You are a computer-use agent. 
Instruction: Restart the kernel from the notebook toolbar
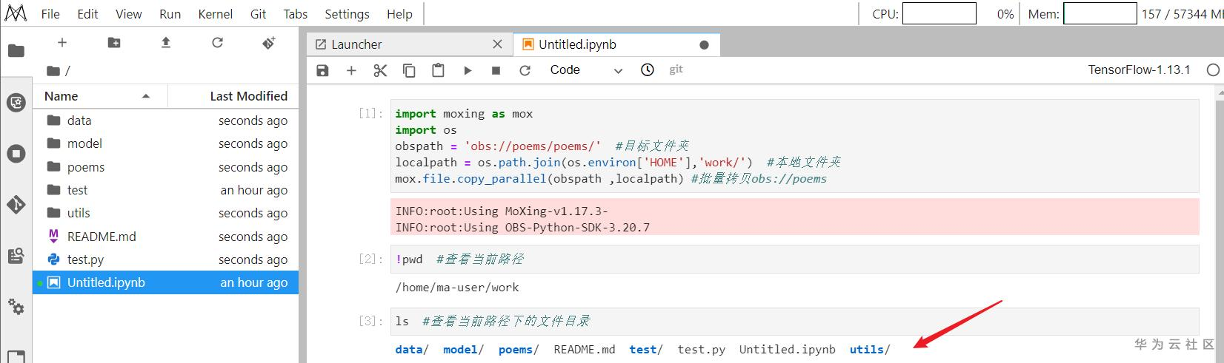tap(525, 70)
